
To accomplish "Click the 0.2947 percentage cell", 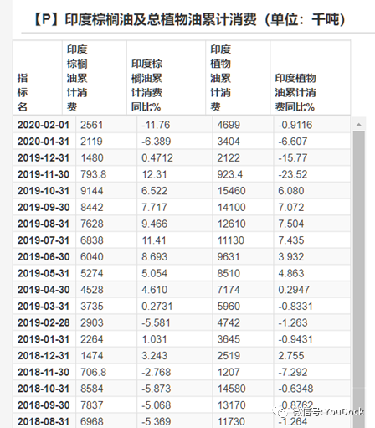I will (312, 290).
